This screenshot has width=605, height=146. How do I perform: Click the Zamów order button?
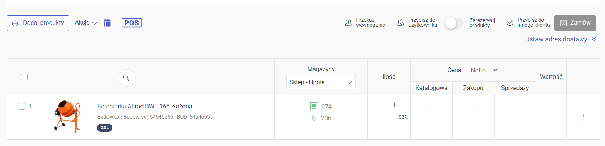point(575,23)
